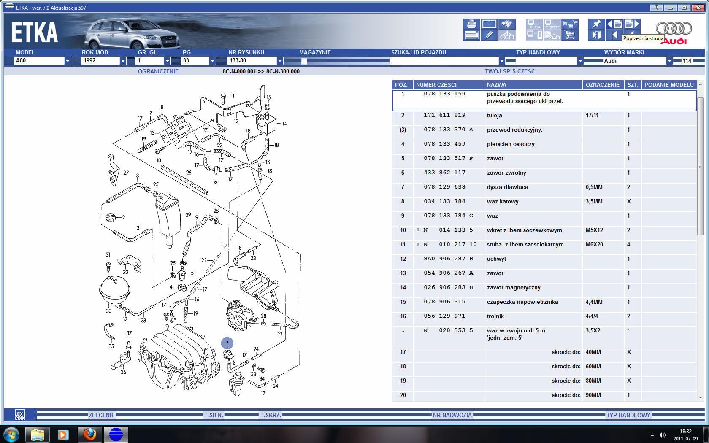This screenshot has width=709, height=443.
Task: Expand the NR RYSUNKU dropdown
Action: coord(280,61)
